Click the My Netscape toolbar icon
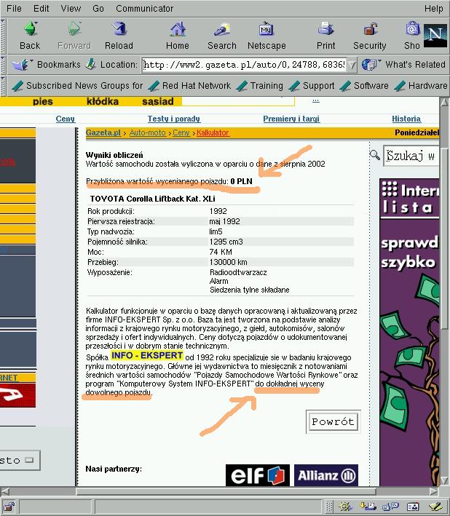 (267, 36)
